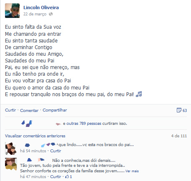This screenshot has height=181, width=191.
Task: Open first commenter's blurred name link
Action: coord(39,145)
